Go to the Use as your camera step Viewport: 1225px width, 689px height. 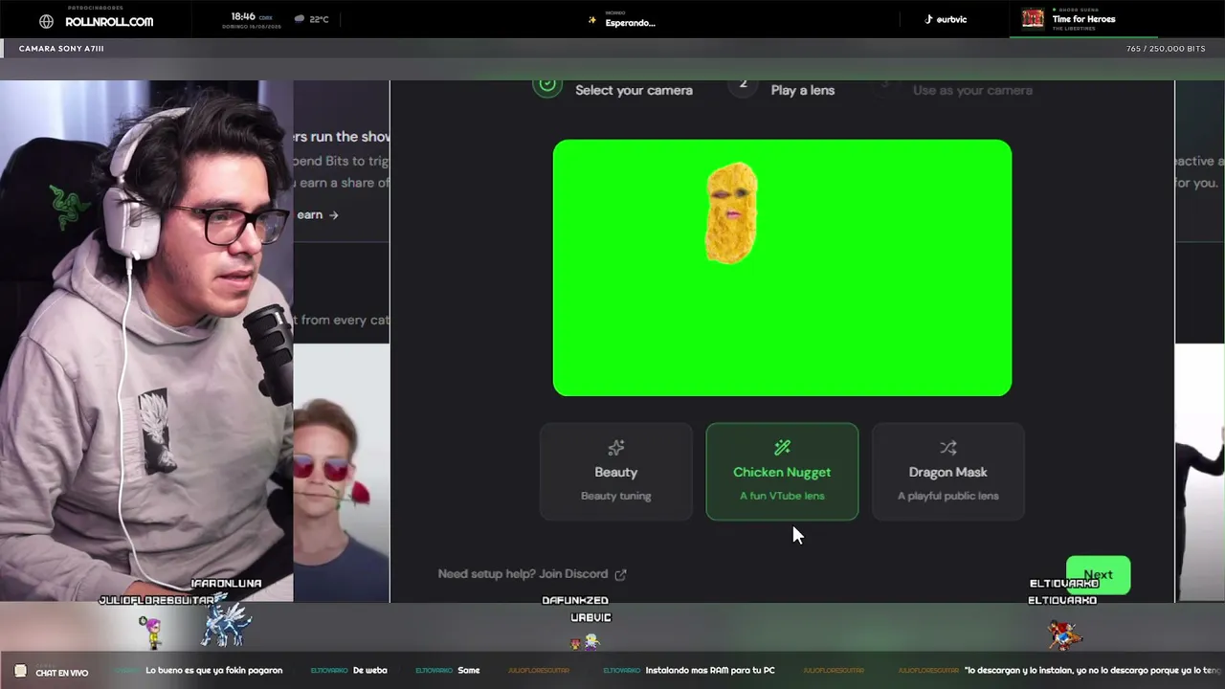pos(972,90)
